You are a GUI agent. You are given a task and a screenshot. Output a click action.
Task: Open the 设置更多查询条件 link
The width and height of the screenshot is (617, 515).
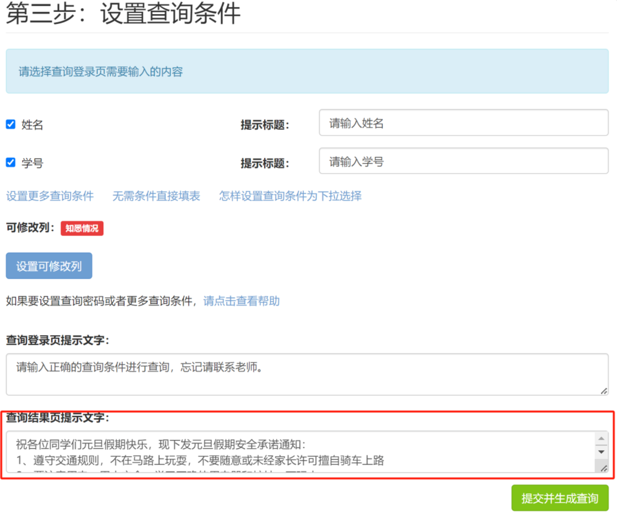tap(50, 196)
